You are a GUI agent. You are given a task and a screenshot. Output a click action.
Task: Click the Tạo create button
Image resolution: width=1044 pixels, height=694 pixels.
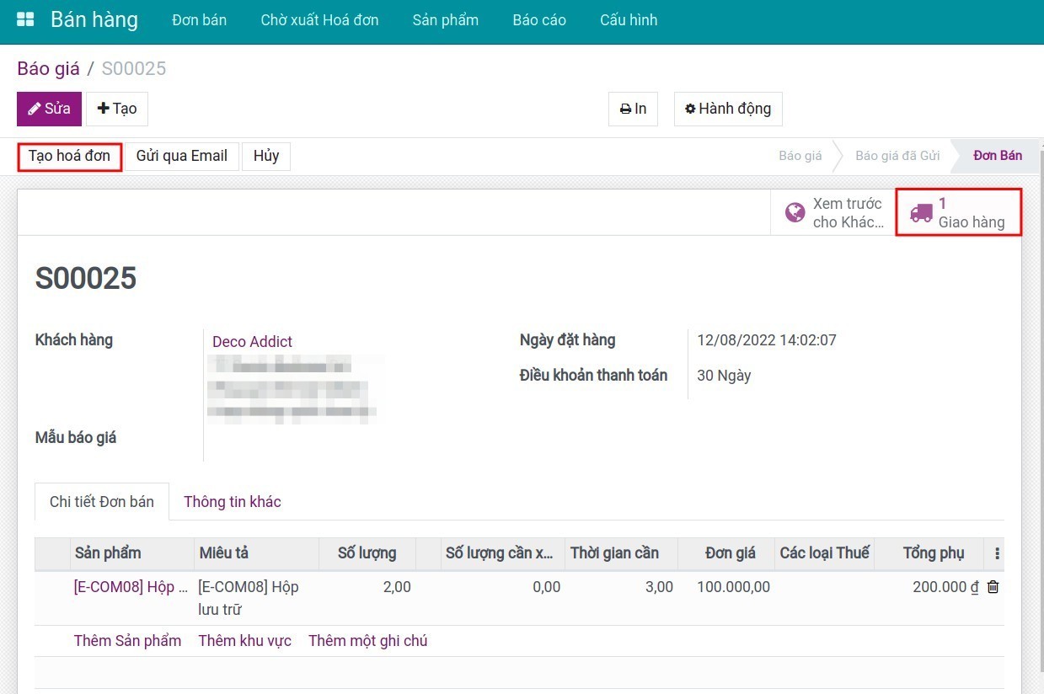(x=117, y=109)
